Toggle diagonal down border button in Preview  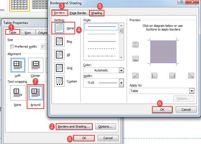click(191, 76)
